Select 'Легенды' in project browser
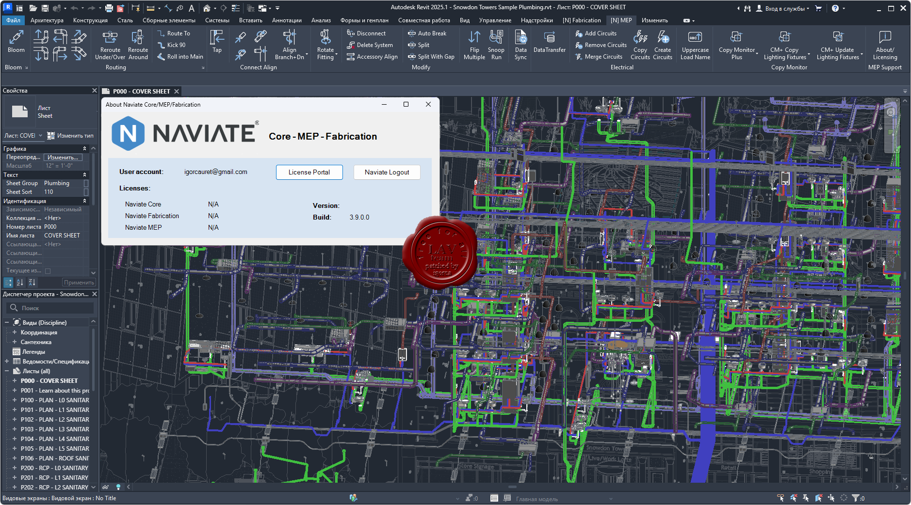 (x=33, y=351)
